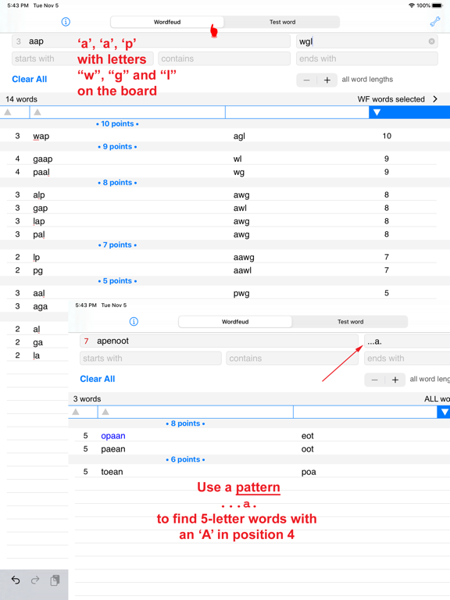Open the info icon in top screen

(x=66, y=22)
